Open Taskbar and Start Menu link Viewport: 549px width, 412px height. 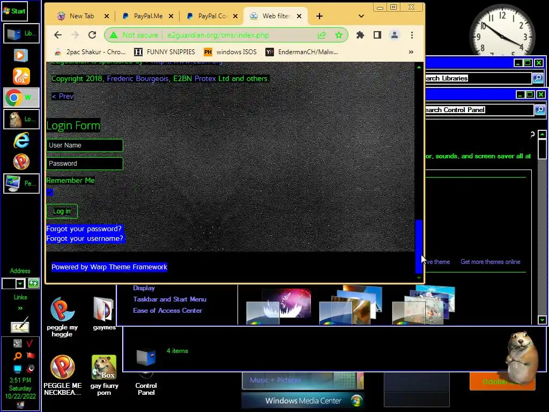pyautogui.click(x=169, y=299)
